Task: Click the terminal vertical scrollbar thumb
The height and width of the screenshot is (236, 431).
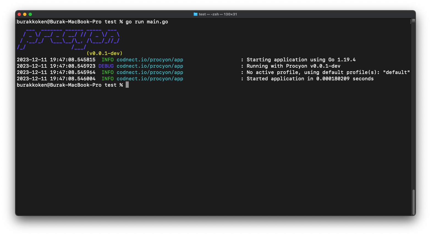Action: click(x=413, y=202)
